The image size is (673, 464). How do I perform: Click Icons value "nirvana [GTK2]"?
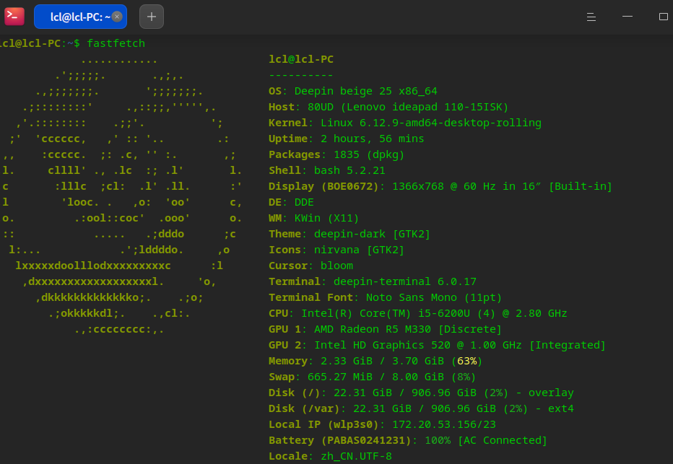point(359,250)
